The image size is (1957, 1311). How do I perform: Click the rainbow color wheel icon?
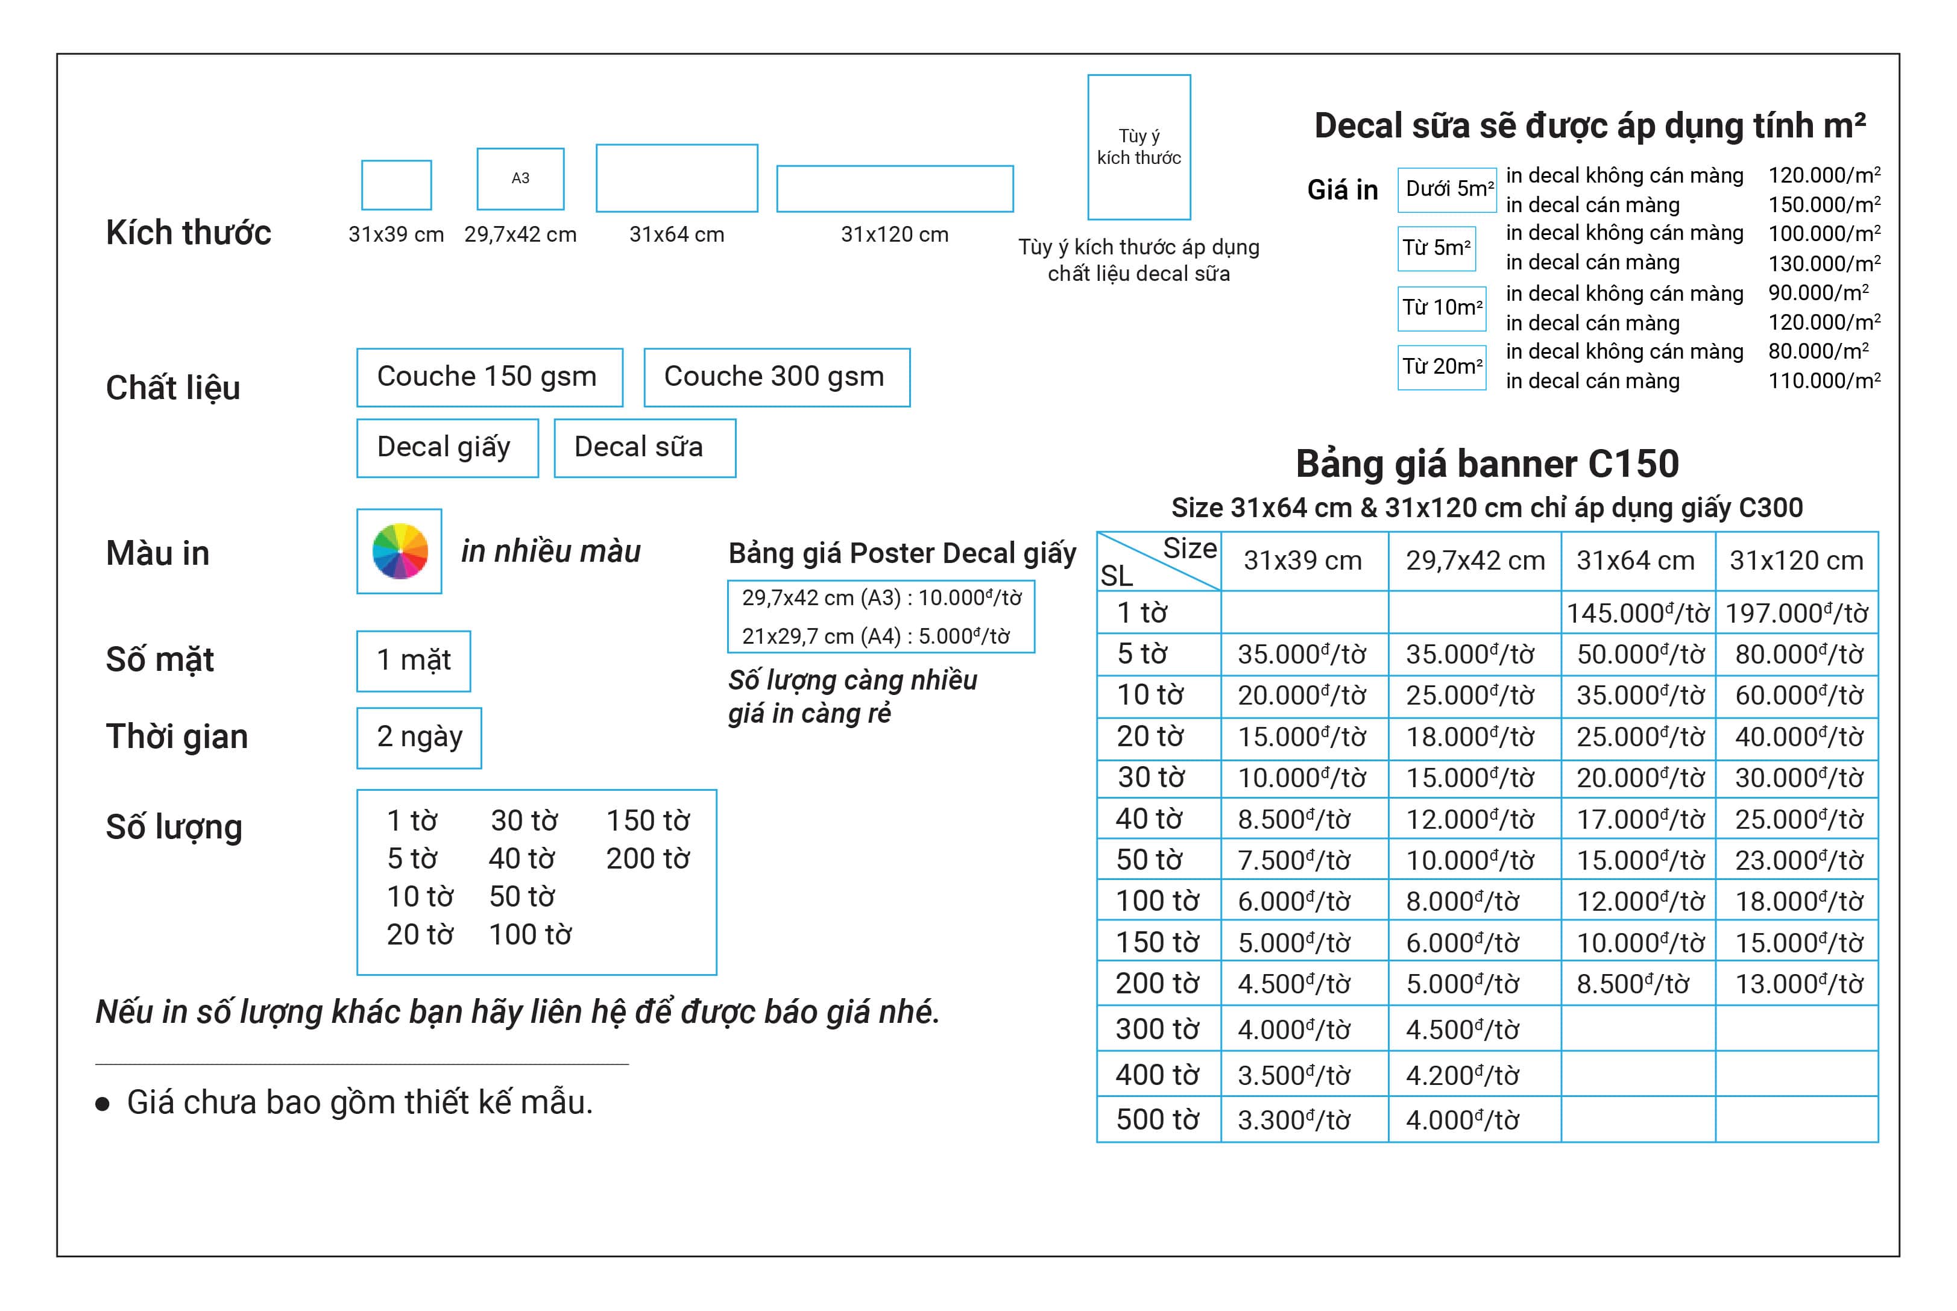coord(399,551)
